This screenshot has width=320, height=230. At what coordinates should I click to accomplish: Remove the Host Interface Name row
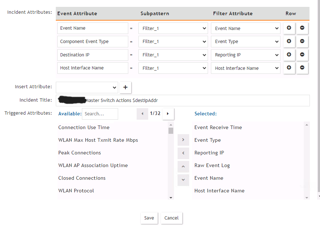click(x=302, y=68)
